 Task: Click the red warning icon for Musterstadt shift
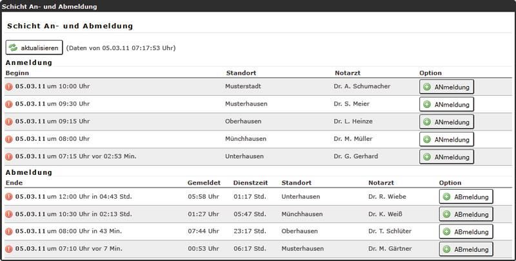9,86
